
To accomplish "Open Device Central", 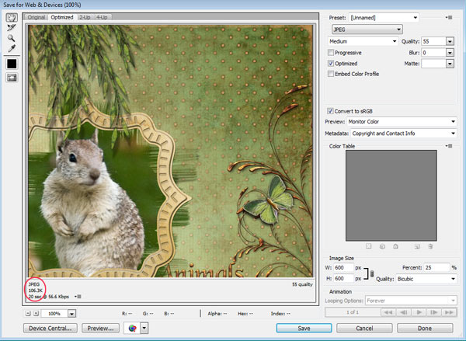I will click(52, 329).
